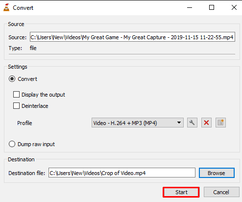
Task: Open the Video - H.264 + MP3 profile list
Action: [138, 123]
